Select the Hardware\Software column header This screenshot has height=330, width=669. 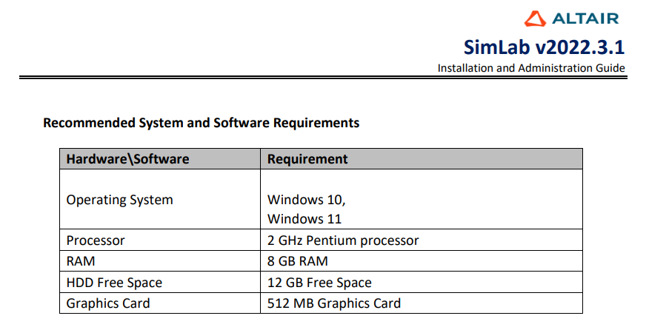[x=127, y=159]
